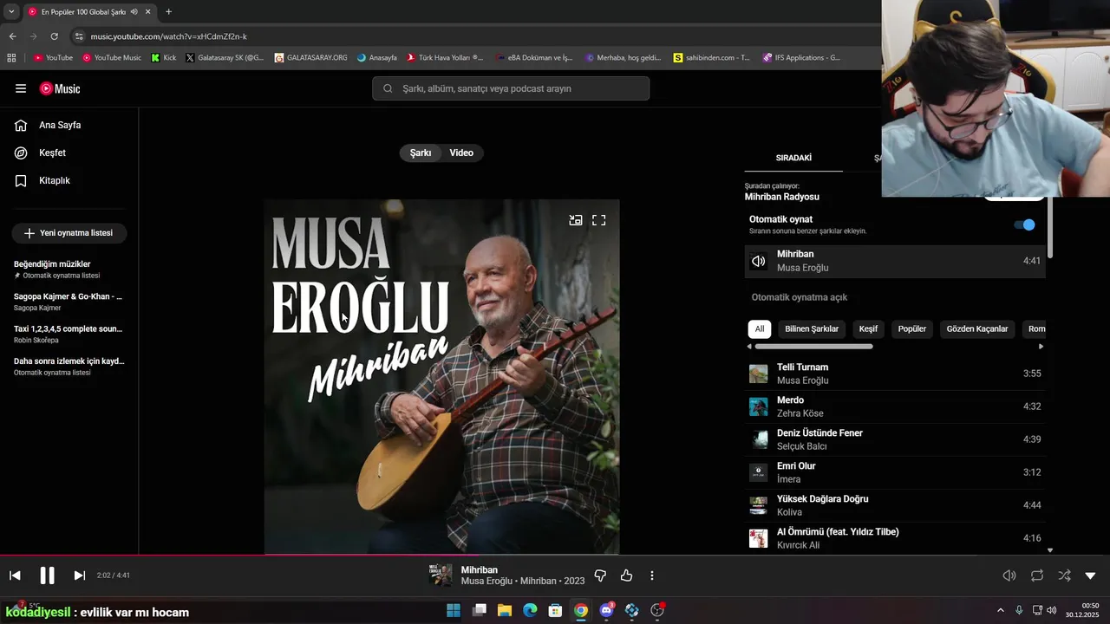
Task: Open Chrome tab search dropdown
Action: (x=11, y=12)
